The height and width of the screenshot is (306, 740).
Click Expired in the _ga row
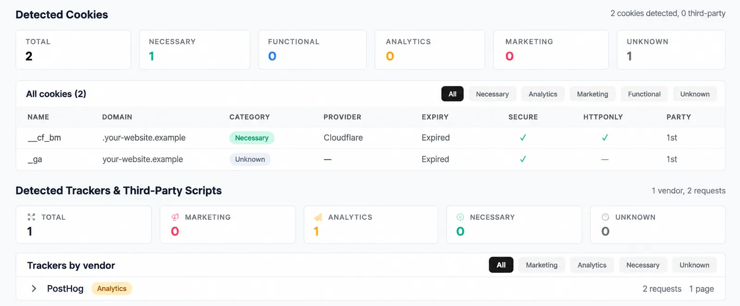tap(435, 159)
